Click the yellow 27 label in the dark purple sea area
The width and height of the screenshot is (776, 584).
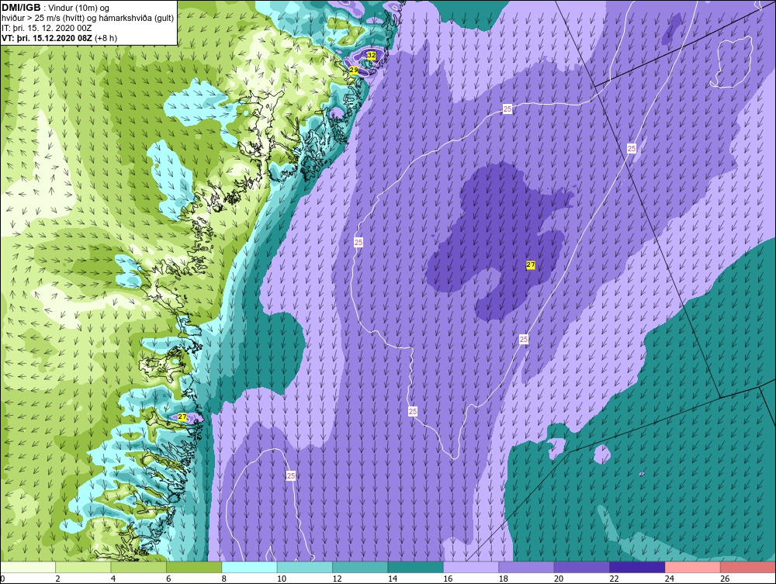tap(531, 265)
